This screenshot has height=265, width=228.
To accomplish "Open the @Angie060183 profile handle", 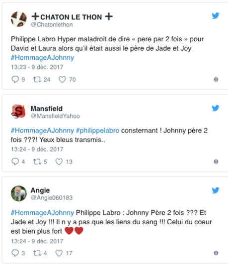I will click(x=52, y=198).
